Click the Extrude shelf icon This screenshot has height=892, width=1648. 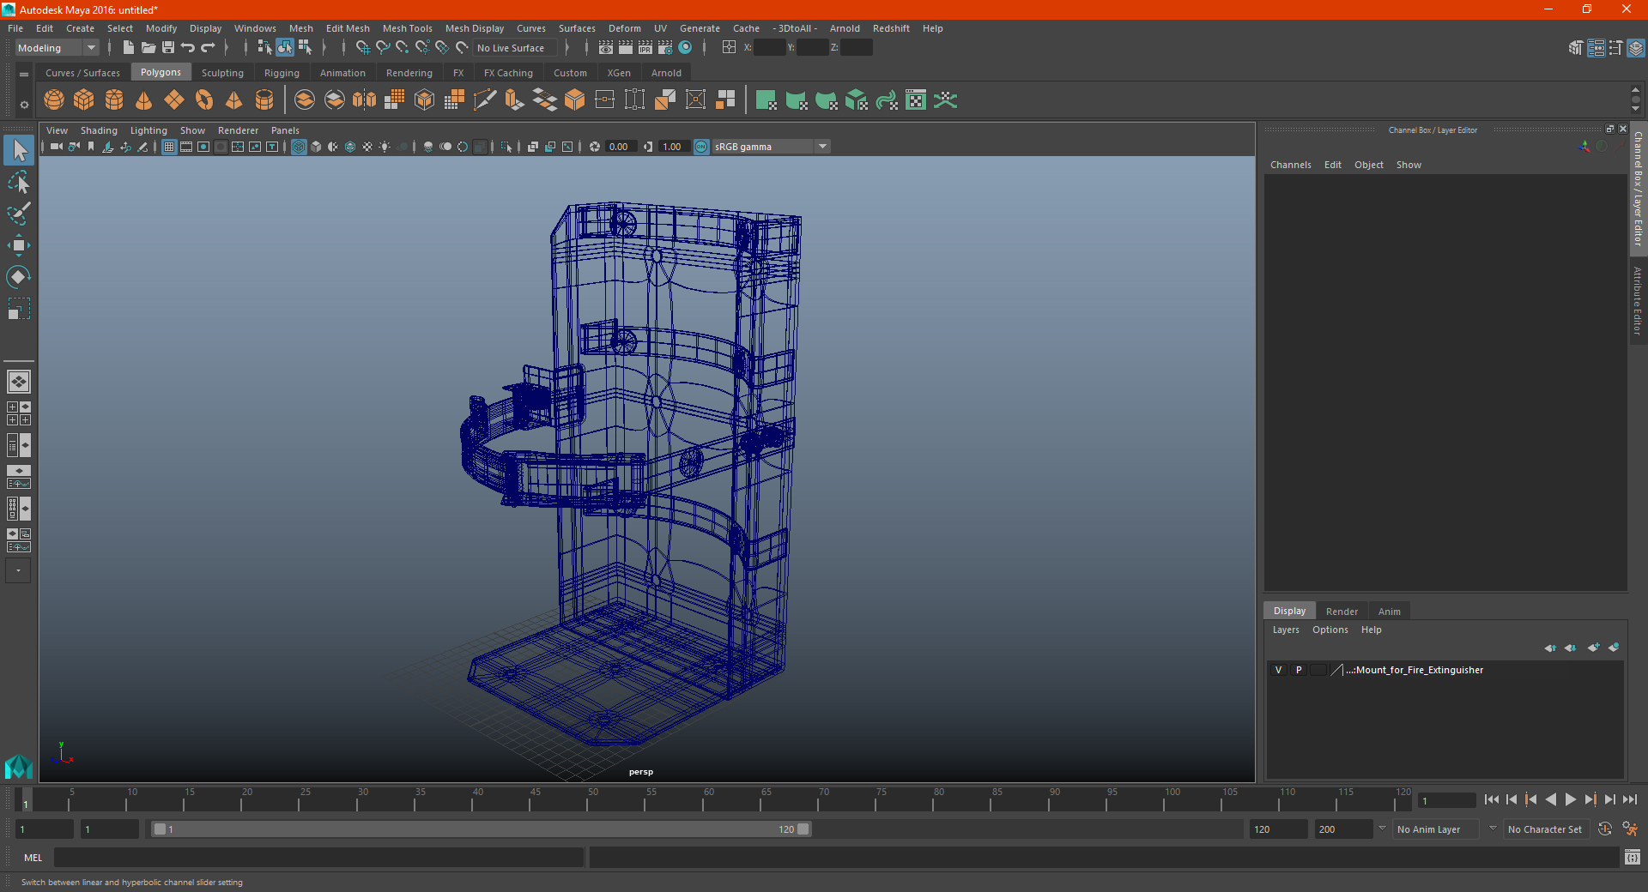pyautogui.click(x=514, y=100)
